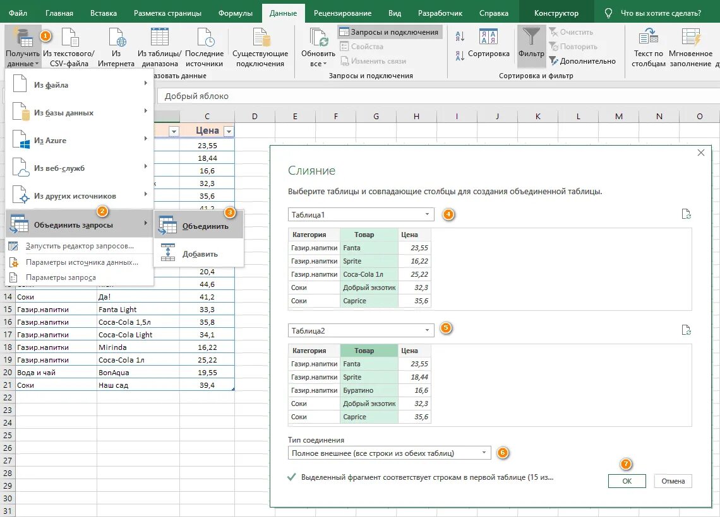Import data Из Интернета
The width and height of the screenshot is (720, 517).
coord(116,47)
